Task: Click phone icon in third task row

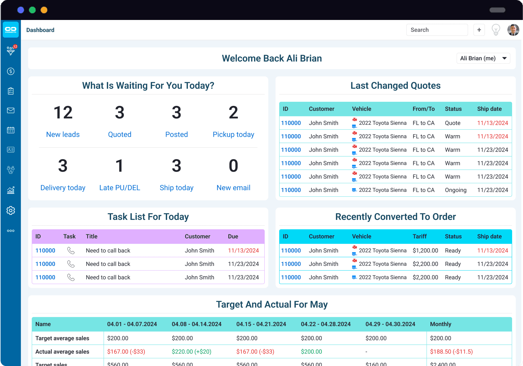Action: pos(71,277)
